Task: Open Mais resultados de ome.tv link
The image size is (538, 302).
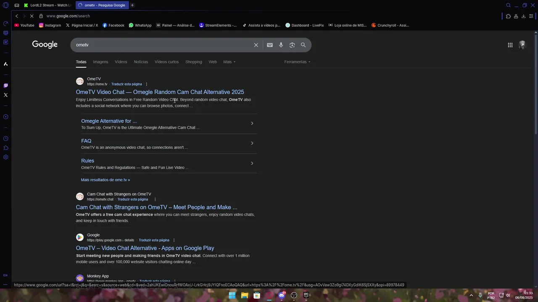Action: coord(105,180)
